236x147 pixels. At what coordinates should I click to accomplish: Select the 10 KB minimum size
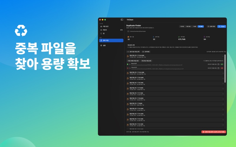tap(182, 26)
